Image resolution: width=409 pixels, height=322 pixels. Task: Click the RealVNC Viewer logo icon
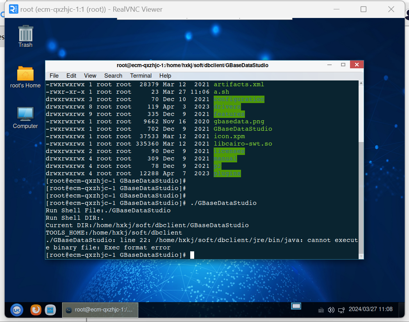[x=13, y=9]
